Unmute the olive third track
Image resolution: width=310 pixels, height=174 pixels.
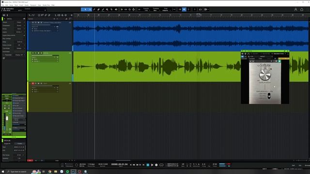(33, 84)
